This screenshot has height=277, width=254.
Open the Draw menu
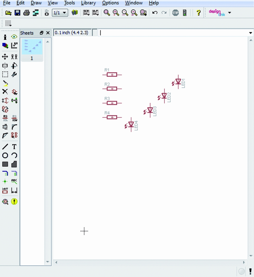pyautogui.click(x=36, y=3)
